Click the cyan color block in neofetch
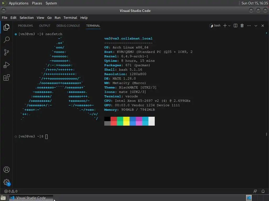The image size is (269, 201). point(145,121)
